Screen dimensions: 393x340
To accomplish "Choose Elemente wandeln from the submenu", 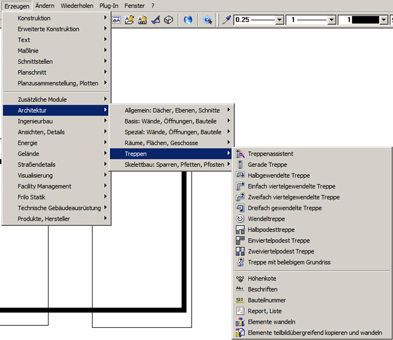I will pyautogui.click(x=271, y=322).
